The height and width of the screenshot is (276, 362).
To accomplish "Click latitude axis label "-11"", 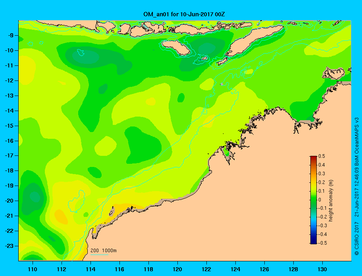I will (x=9, y=65).
